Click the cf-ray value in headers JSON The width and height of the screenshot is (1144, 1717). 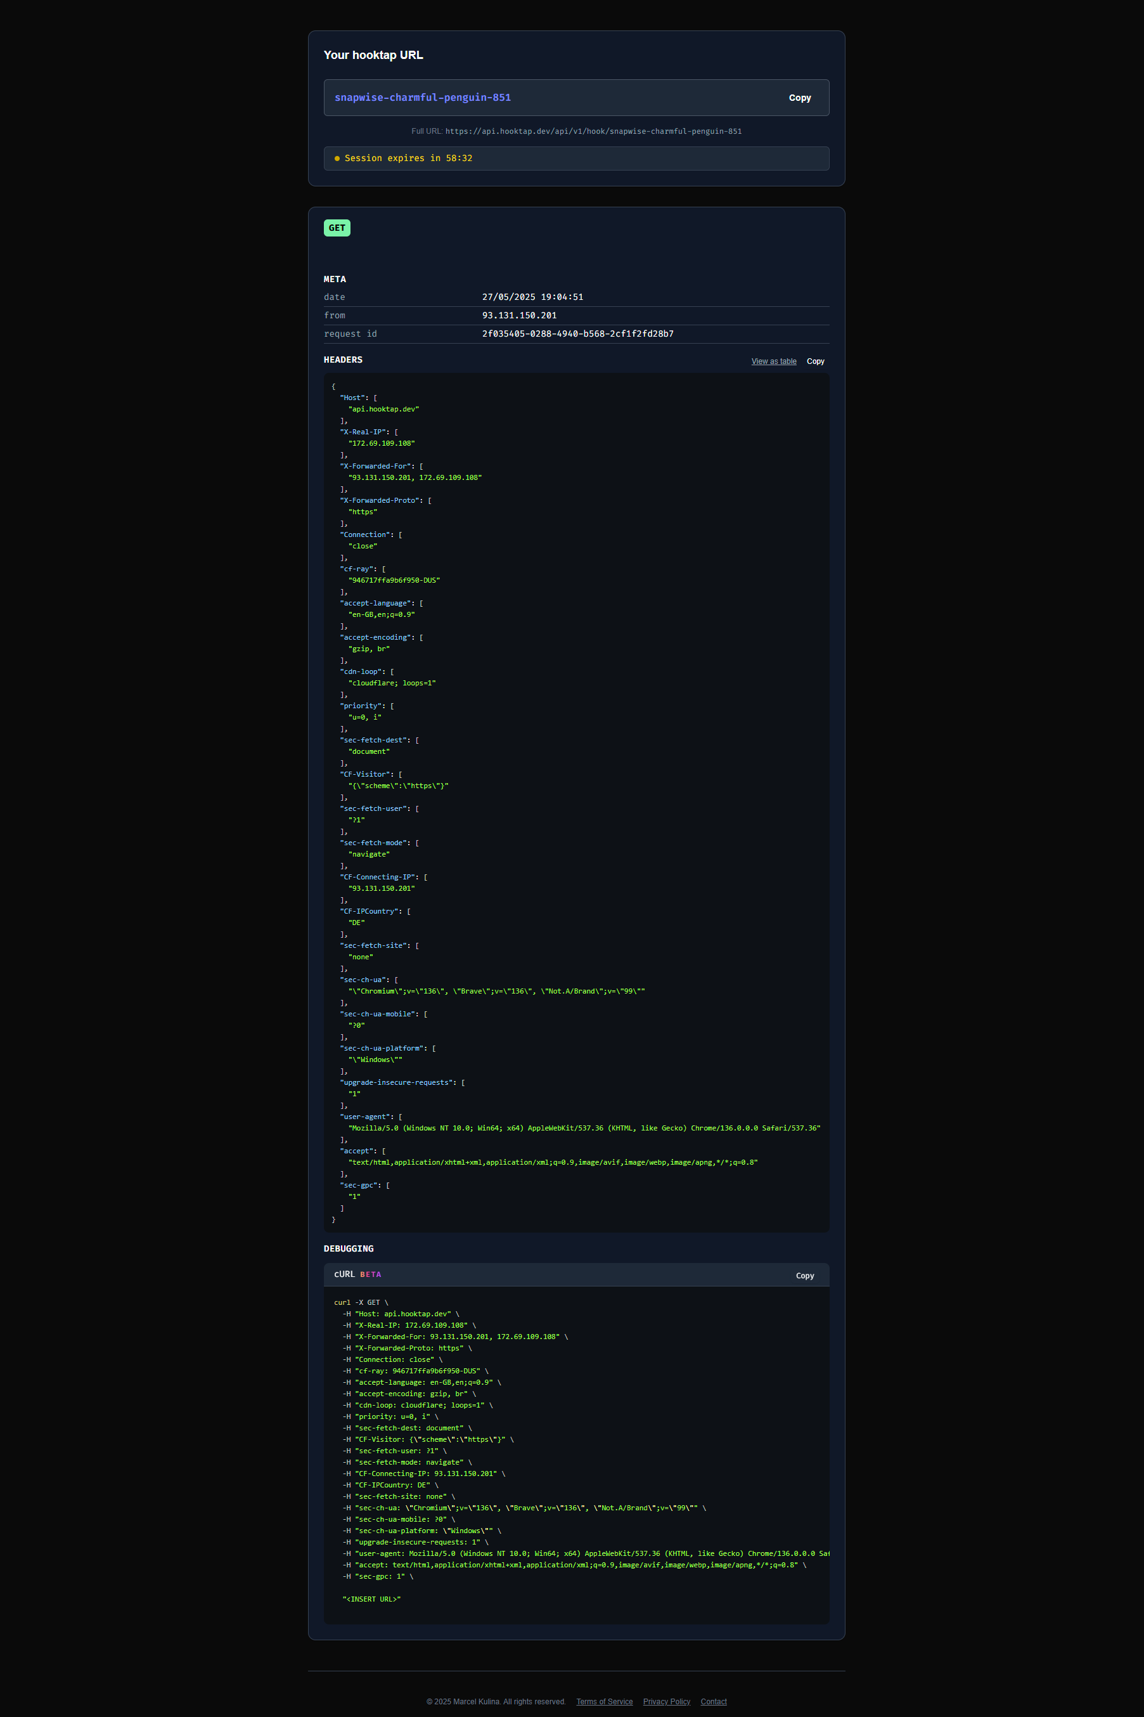coord(394,581)
